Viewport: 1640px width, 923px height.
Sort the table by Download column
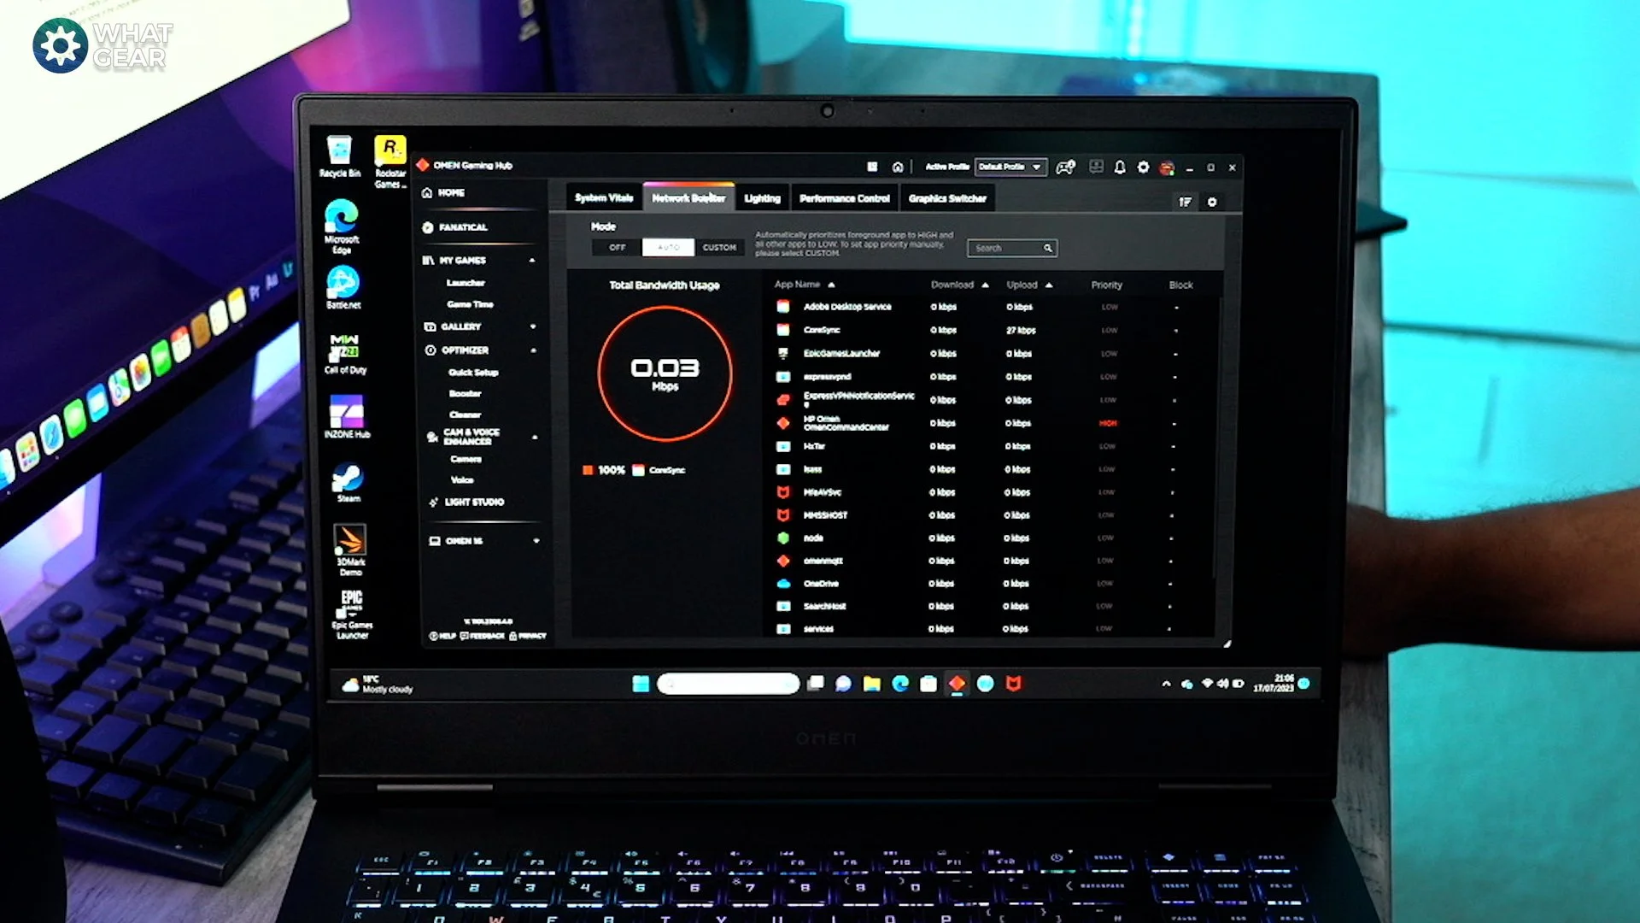[x=959, y=285]
